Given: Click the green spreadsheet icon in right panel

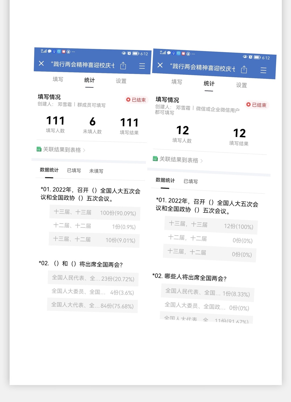Looking at the screenshot, I should click(155, 159).
